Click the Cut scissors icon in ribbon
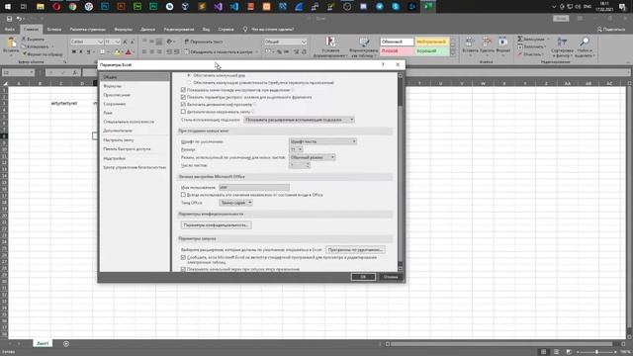Image resolution: width=633 pixels, height=356 pixels. click(x=24, y=40)
